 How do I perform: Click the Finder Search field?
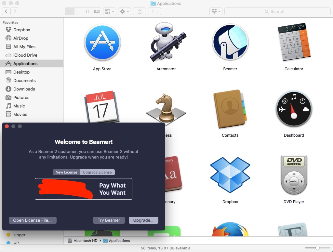point(277,11)
